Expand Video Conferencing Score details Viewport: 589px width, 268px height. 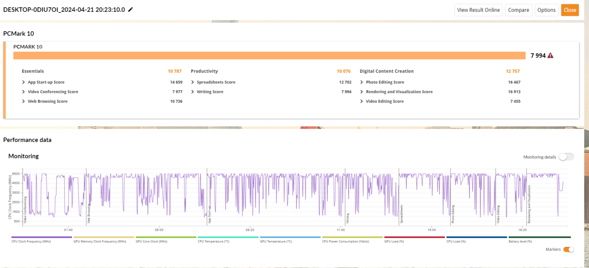point(24,92)
